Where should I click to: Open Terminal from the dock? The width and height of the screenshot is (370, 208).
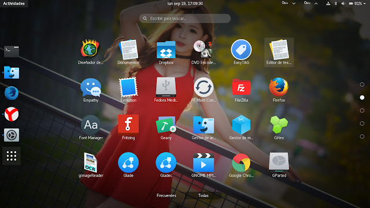(12, 51)
